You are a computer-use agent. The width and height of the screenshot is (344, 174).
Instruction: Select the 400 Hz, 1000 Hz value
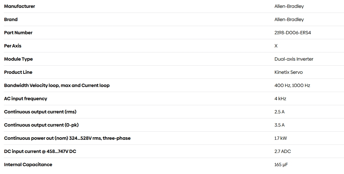(x=292, y=85)
